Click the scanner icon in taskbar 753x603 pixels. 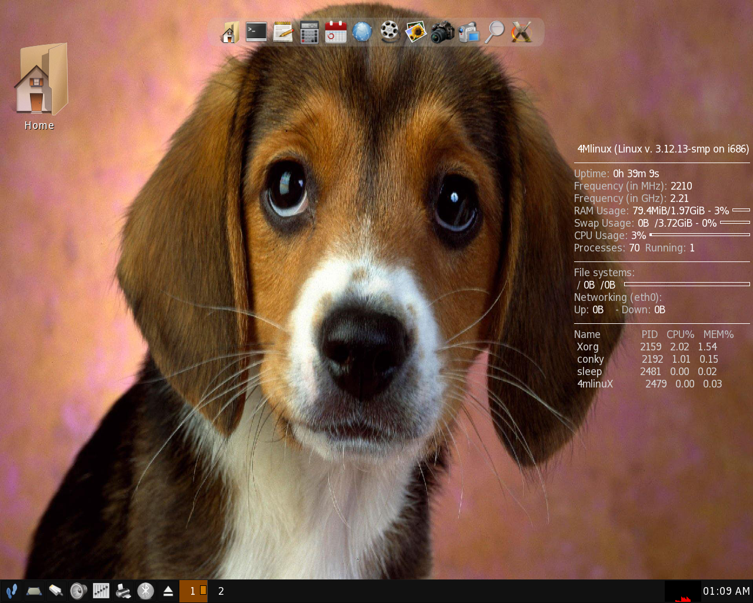pyautogui.click(x=34, y=591)
